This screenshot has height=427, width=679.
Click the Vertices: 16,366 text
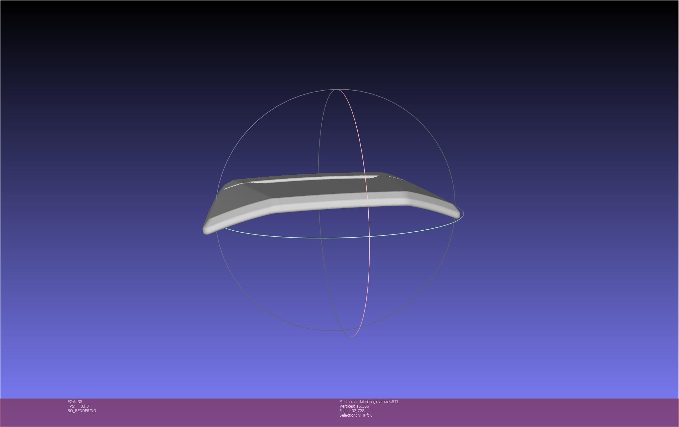pyautogui.click(x=354, y=406)
